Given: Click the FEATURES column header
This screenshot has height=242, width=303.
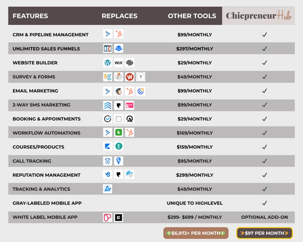Looking at the screenshot, I should (30, 16).
